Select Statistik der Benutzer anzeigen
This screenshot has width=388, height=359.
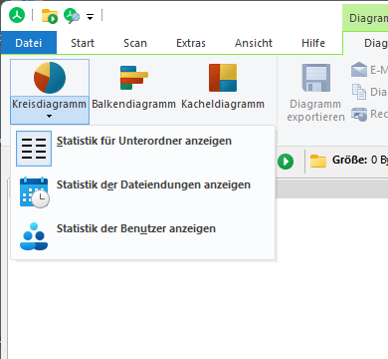143,236
